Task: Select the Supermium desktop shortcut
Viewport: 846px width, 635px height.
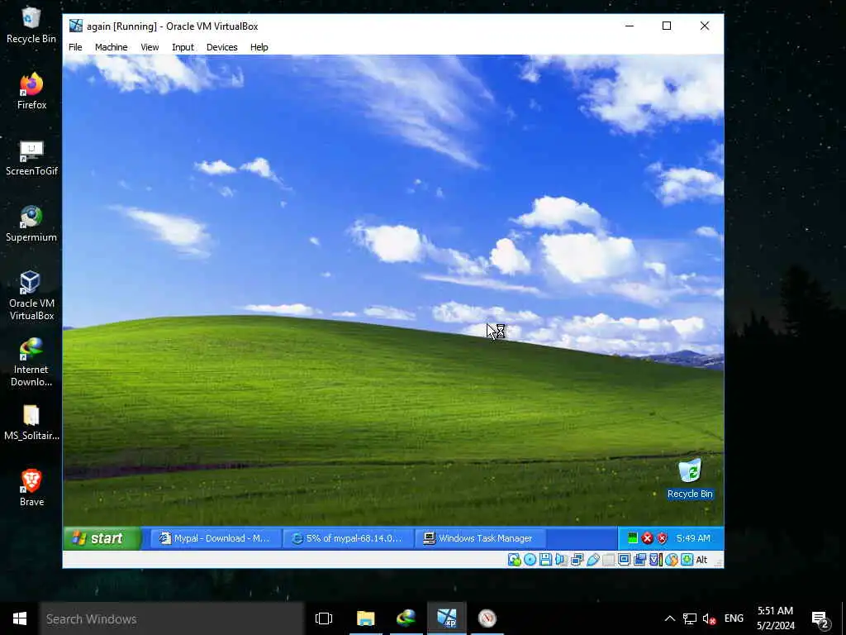Action: tap(31, 223)
